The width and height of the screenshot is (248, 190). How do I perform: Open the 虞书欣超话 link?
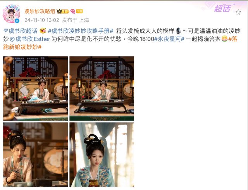pyautogui.click(x=23, y=31)
